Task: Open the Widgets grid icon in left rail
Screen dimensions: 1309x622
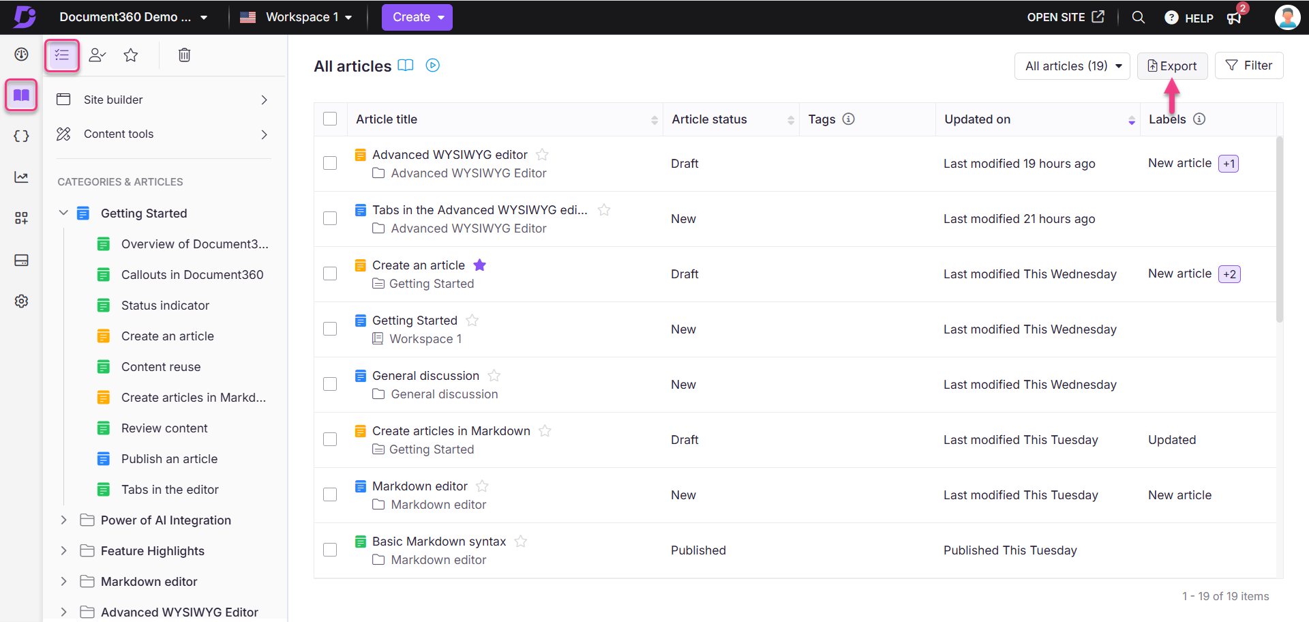Action: pos(21,218)
